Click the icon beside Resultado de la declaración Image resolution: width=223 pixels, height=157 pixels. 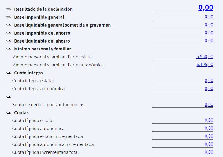[9, 9]
